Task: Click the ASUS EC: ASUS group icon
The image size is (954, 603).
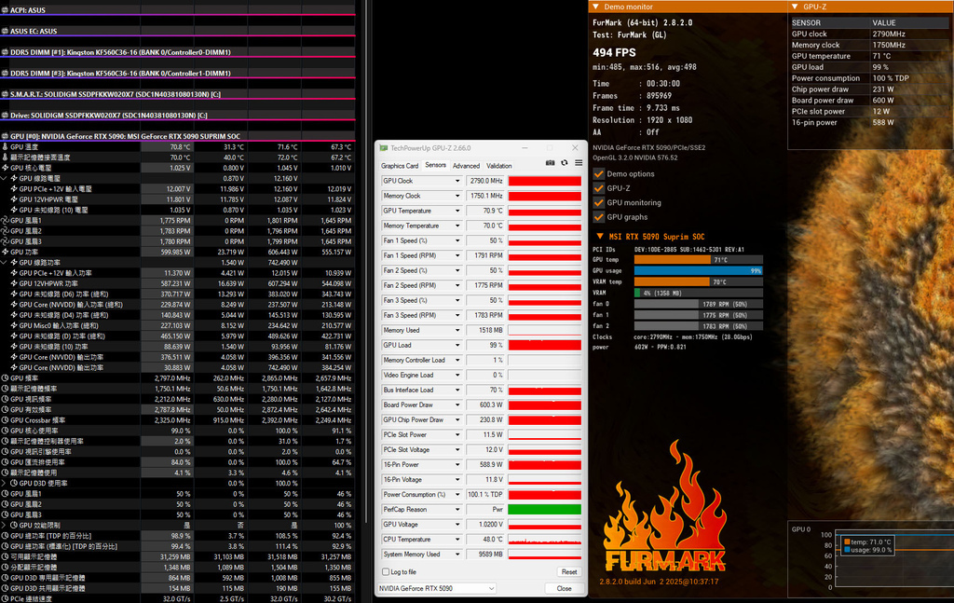Action: (x=5, y=31)
